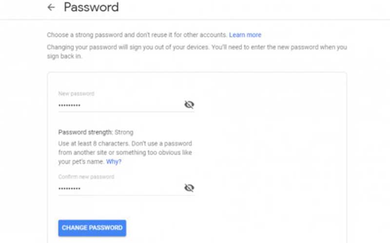Viewport: 390px width, 243px height.
Task: Place cursor on masked dots in New password
Action: click(x=69, y=105)
